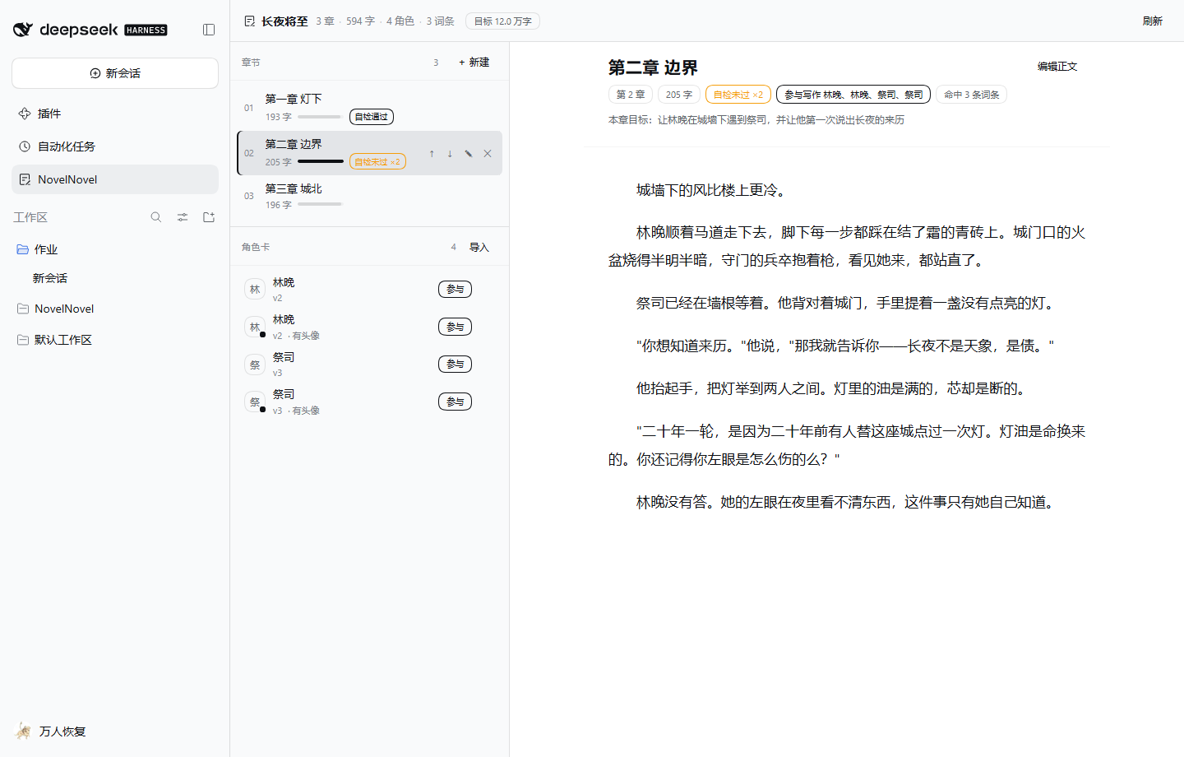Screen dimensions: 1184x757
Task: Toggle 参与 for 林晚 with 有头像
Action: 455,327
